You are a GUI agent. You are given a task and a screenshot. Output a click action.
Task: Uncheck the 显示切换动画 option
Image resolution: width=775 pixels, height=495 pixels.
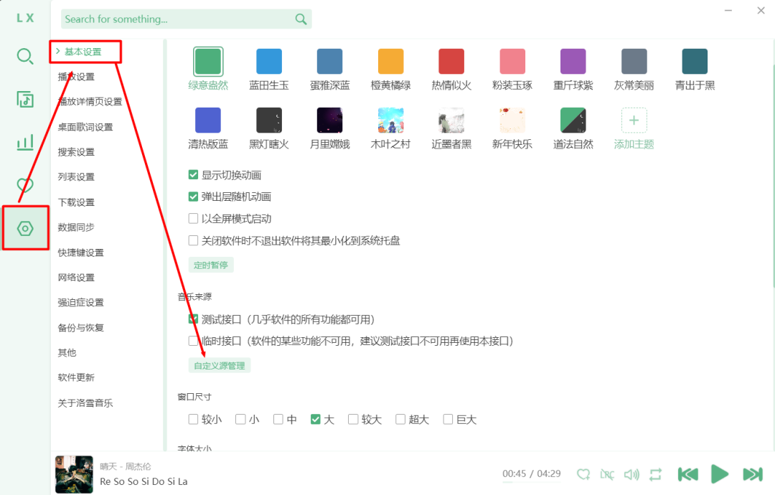pyautogui.click(x=194, y=174)
